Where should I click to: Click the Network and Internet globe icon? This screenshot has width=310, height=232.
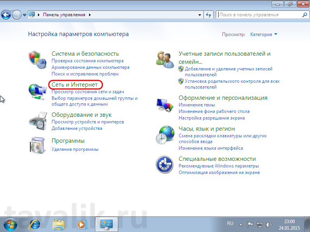pyautogui.click(x=38, y=92)
